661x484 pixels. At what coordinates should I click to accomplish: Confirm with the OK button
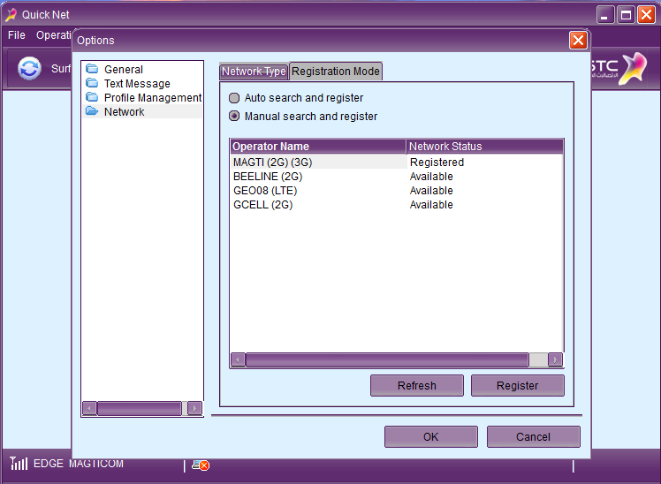[431, 437]
